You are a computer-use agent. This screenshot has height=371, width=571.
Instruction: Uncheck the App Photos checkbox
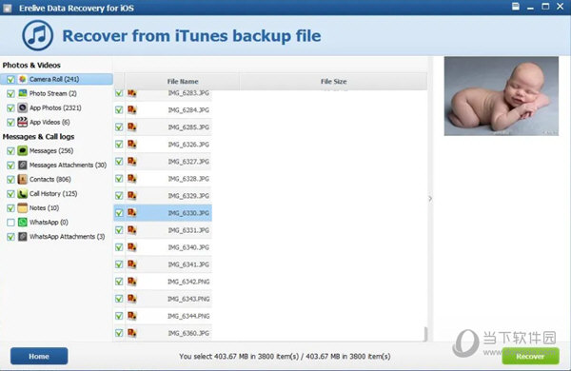(10, 108)
